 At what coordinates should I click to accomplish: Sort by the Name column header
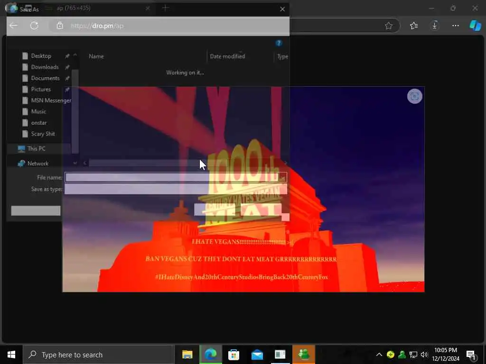tap(96, 56)
